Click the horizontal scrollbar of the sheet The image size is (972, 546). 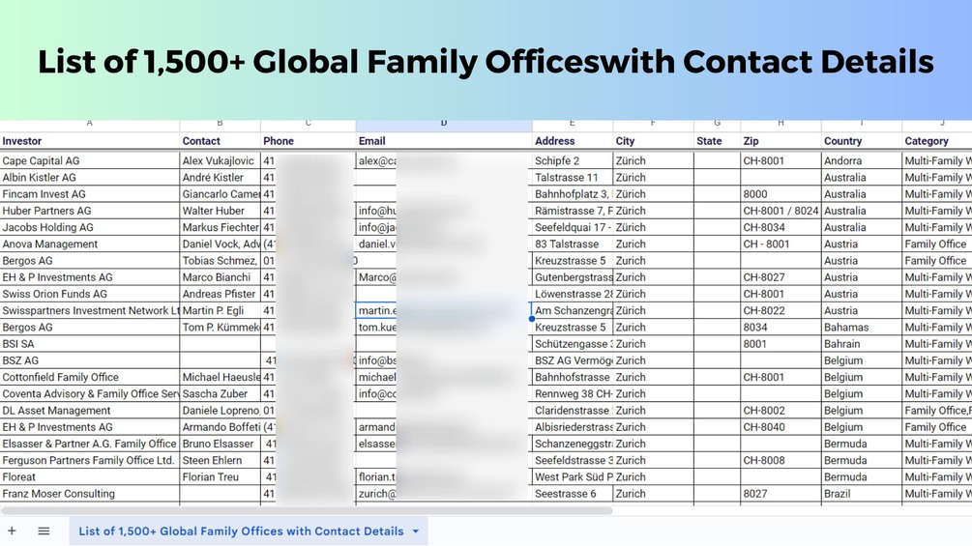(x=307, y=510)
